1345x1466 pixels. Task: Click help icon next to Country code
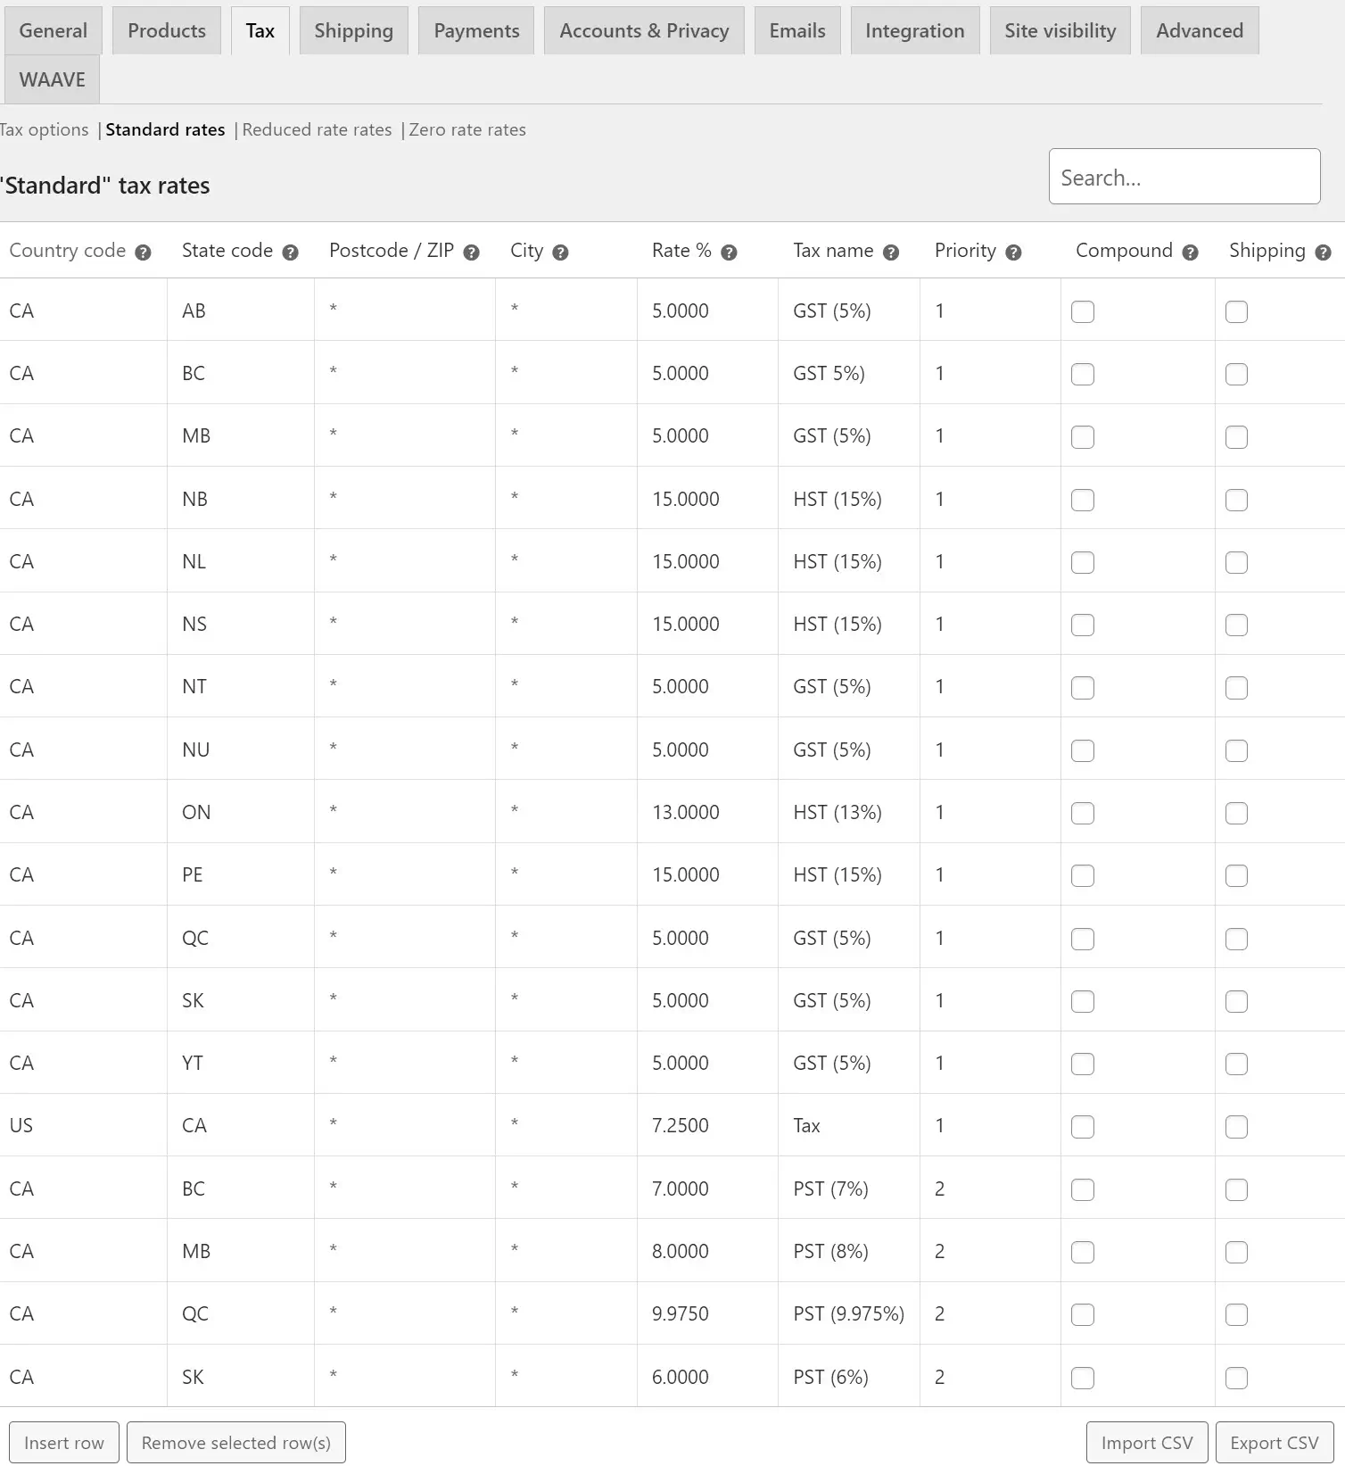pyautogui.click(x=143, y=253)
